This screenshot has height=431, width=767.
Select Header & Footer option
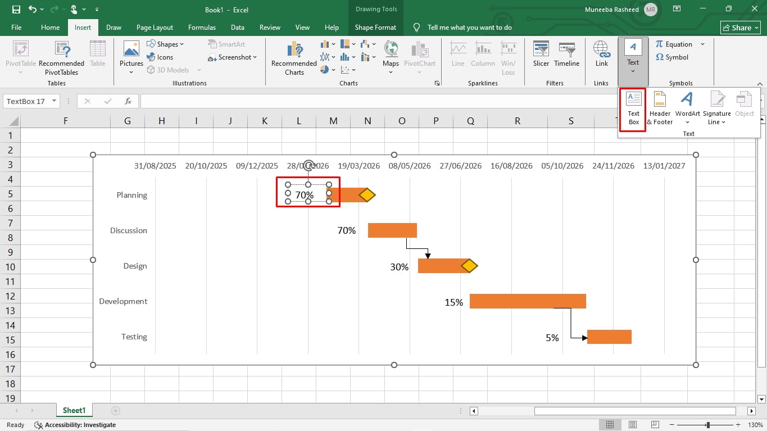[660, 110]
